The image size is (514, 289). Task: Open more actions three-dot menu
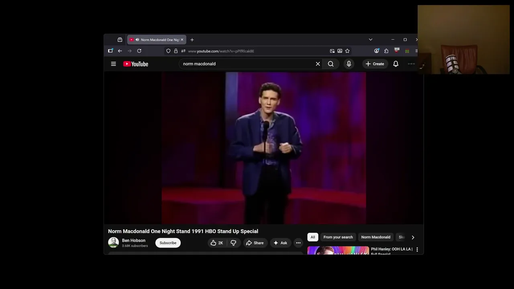(298, 243)
